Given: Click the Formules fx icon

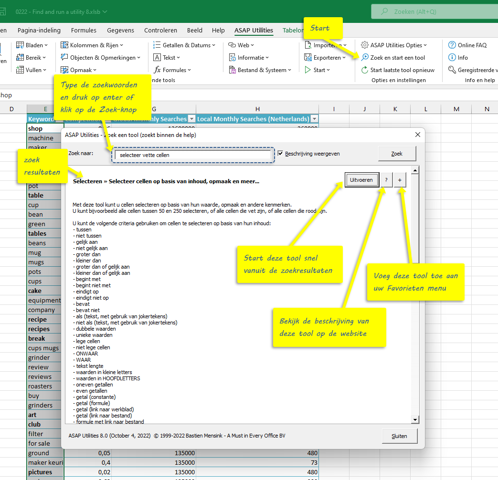Looking at the screenshot, I should point(157,70).
